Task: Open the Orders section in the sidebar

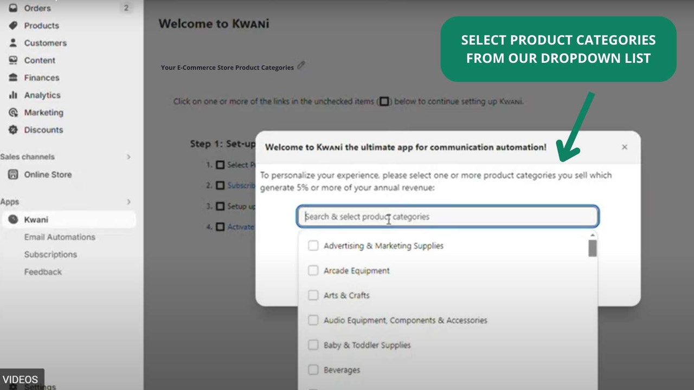Action: coord(37,8)
